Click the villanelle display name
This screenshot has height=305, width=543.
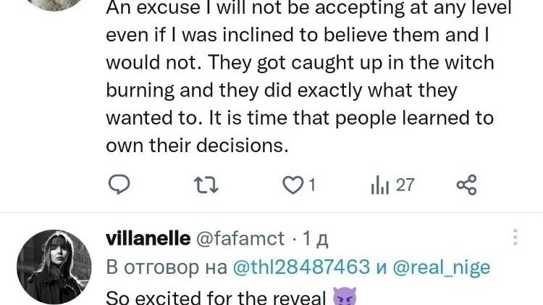(x=148, y=239)
